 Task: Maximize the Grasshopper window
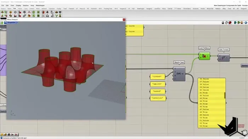coord(240,2)
